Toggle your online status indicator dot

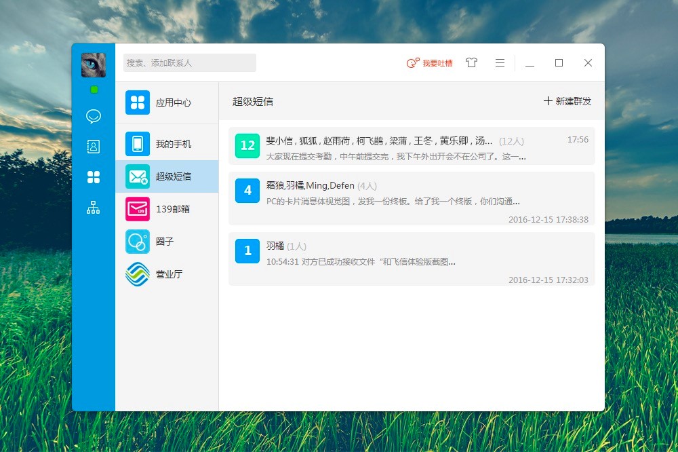pos(94,89)
